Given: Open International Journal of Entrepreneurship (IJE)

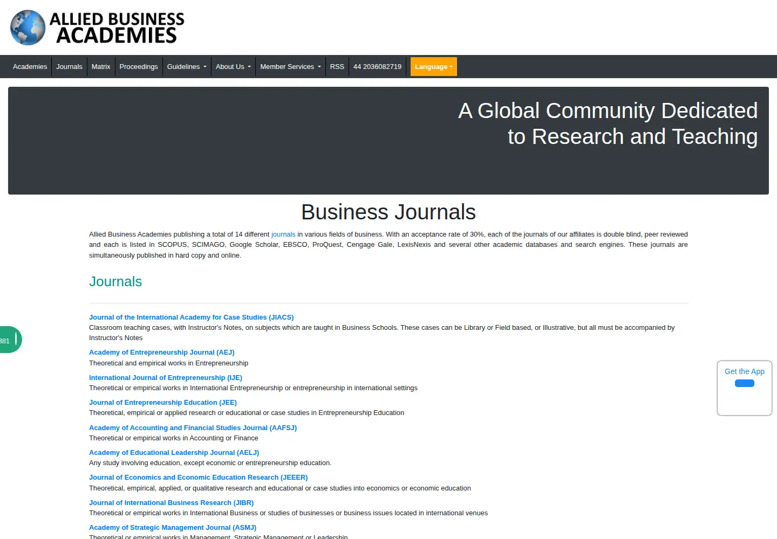Looking at the screenshot, I should point(166,378).
